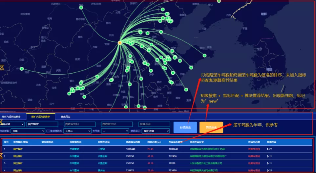Open the 地图显示 dropdown showing 煤矿-终端
The height and width of the screenshot is (173, 316).
(156, 131)
